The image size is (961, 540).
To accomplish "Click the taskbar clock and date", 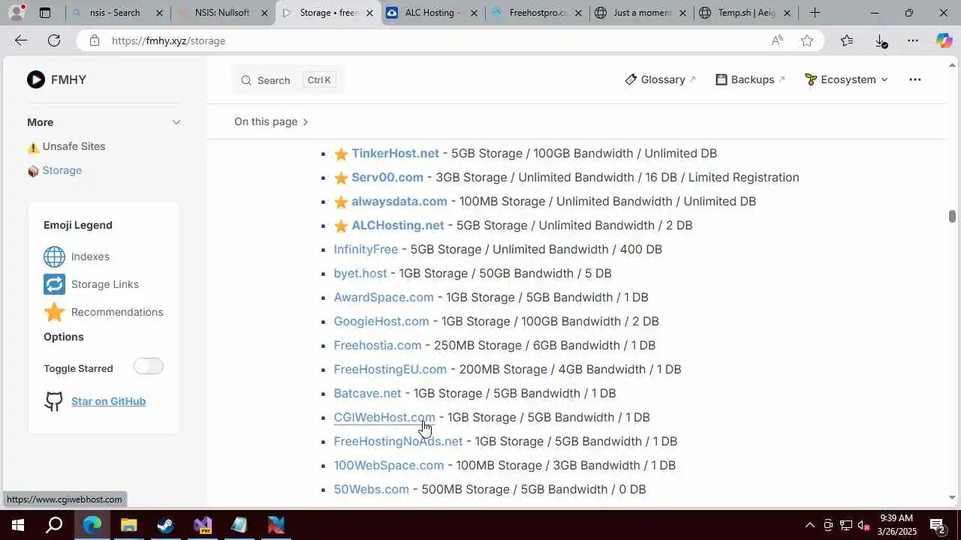I will pos(896,525).
